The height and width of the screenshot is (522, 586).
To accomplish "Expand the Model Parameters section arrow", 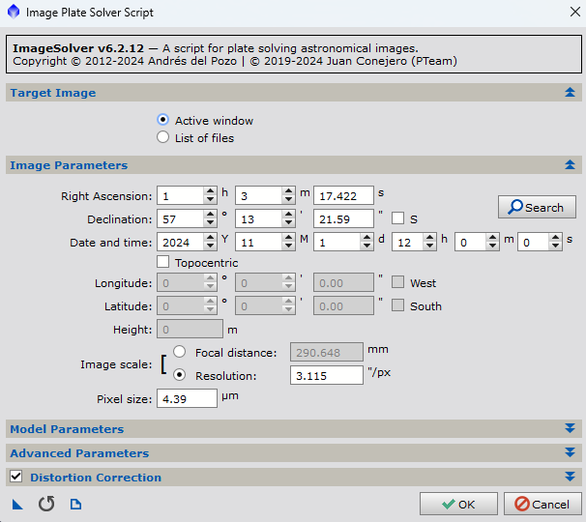I will tap(570, 428).
